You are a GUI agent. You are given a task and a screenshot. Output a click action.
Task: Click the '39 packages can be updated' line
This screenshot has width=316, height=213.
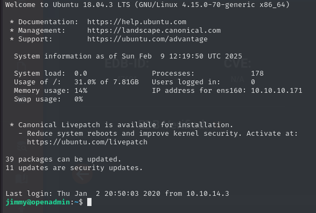coord(64,159)
